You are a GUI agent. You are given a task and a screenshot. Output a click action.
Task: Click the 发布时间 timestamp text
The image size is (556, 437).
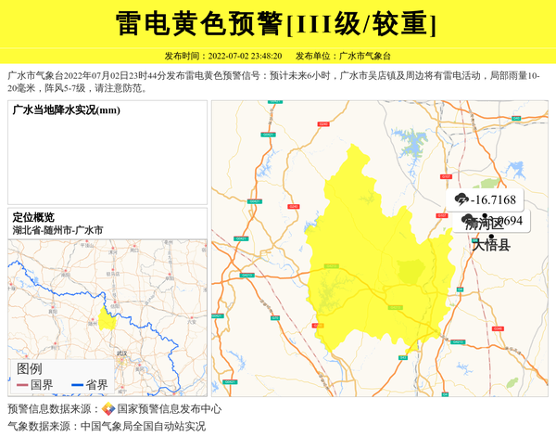point(223,56)
